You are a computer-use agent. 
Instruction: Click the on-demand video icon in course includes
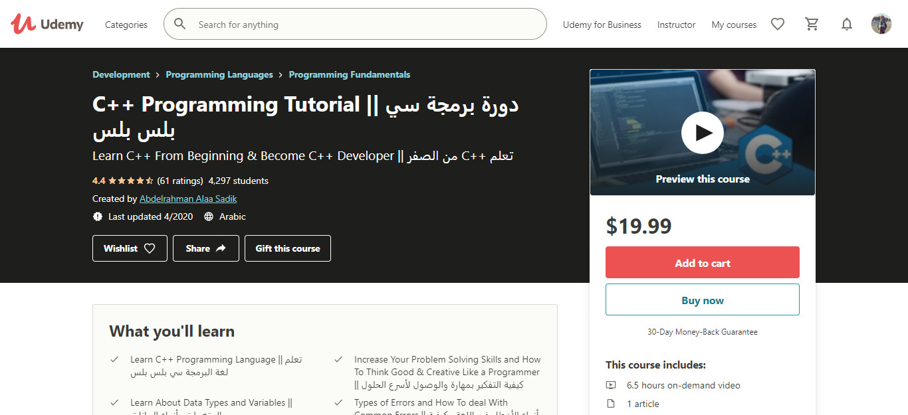[x=611, y=385]
